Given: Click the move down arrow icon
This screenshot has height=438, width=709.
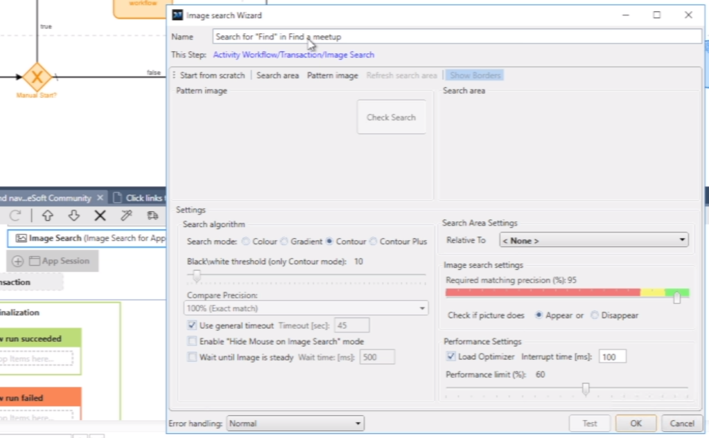Looking at the screenshot, I should pyautogui.click(x=73, y=215).
